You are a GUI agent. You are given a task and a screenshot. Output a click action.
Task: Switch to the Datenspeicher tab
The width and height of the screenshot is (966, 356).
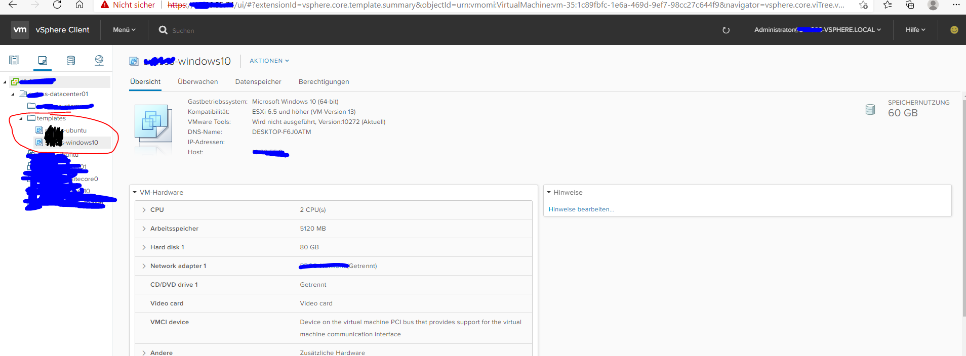pos(258,82)
